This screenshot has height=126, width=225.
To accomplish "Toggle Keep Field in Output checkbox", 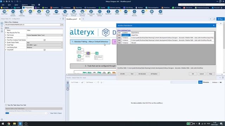I will 49,113.
